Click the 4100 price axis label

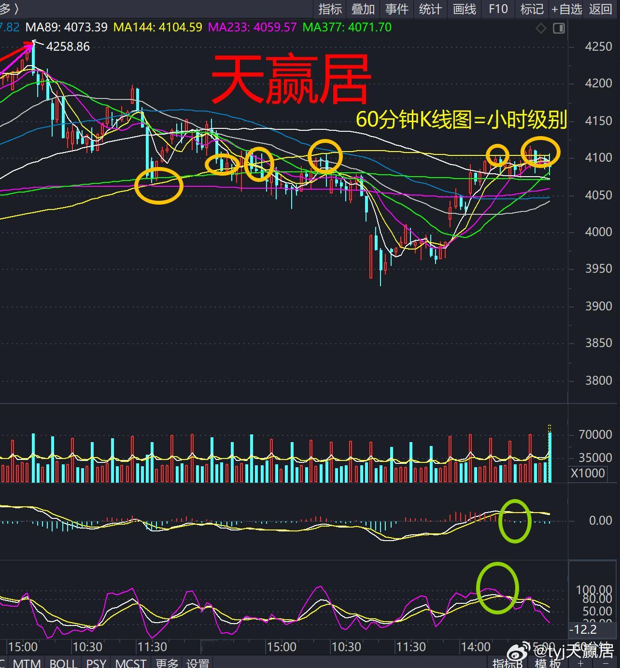598,158
